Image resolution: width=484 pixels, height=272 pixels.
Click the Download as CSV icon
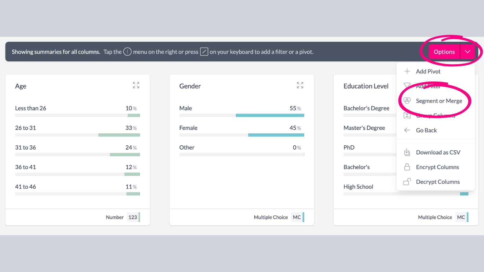407,152
